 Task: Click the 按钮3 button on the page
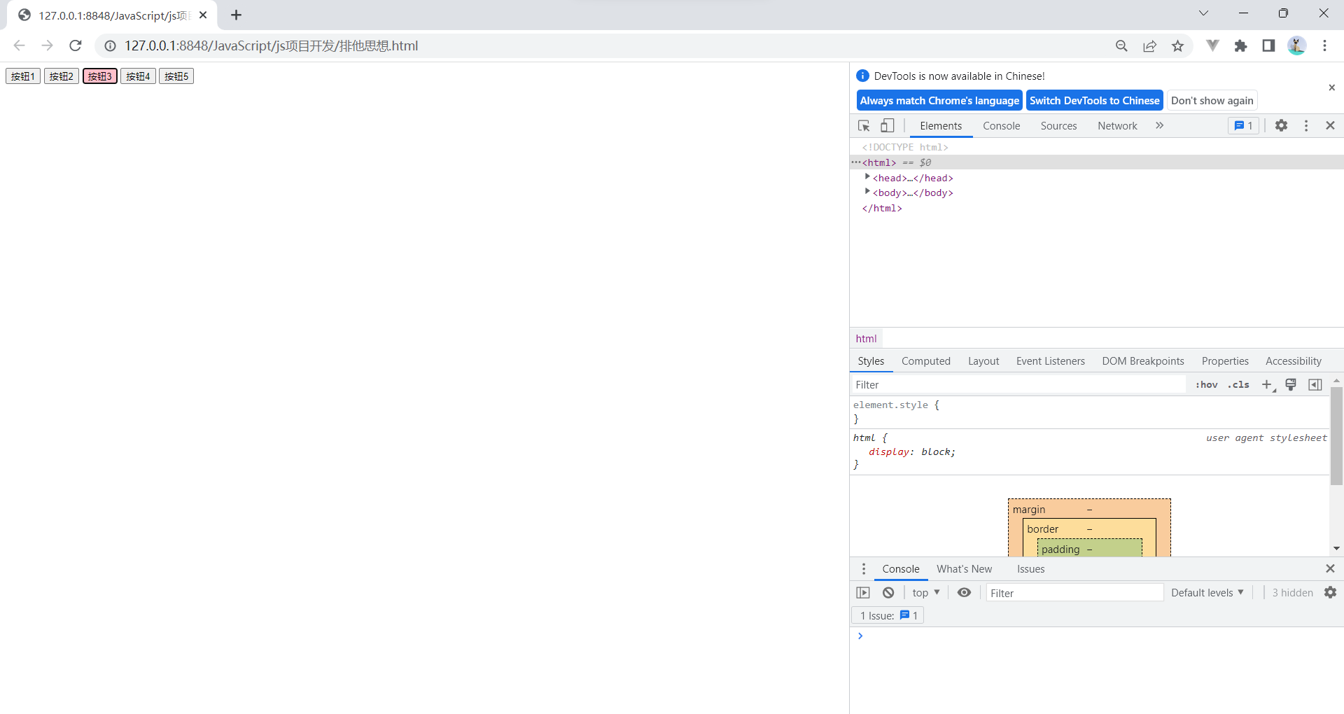[99, 76]
